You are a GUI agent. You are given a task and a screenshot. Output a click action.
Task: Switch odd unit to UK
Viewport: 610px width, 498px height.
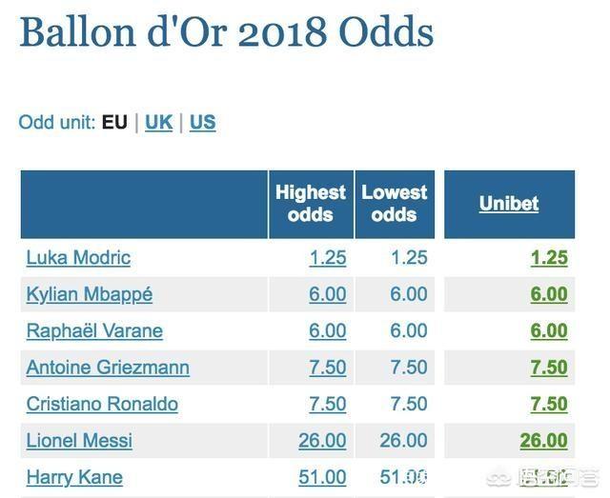(158, 123)
